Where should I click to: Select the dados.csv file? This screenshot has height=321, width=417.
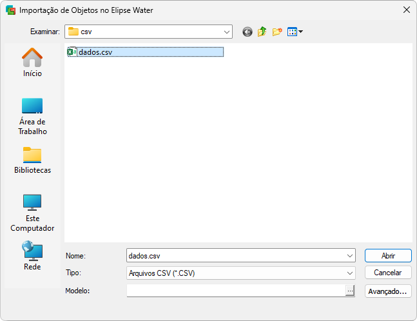pos(95,52)
